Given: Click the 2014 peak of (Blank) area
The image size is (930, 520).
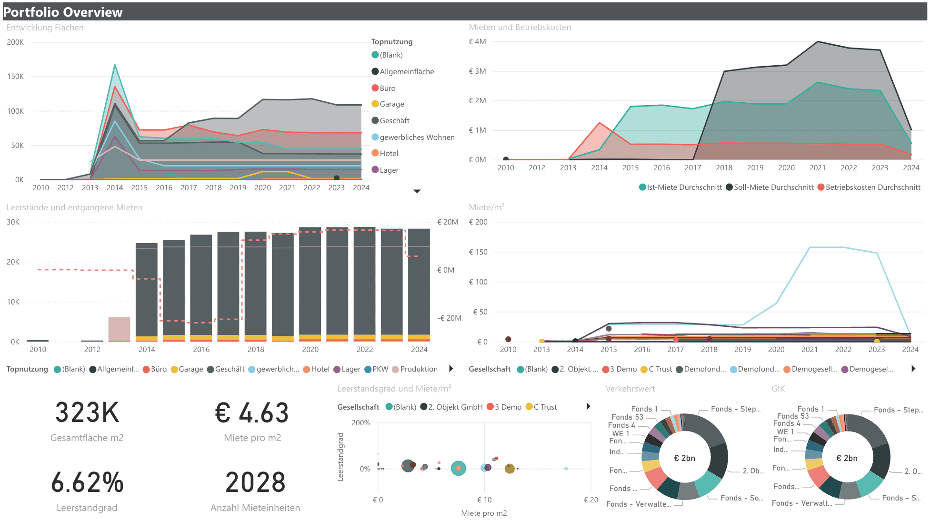Looking at the screenshot, I should click(x=115, y=65).
